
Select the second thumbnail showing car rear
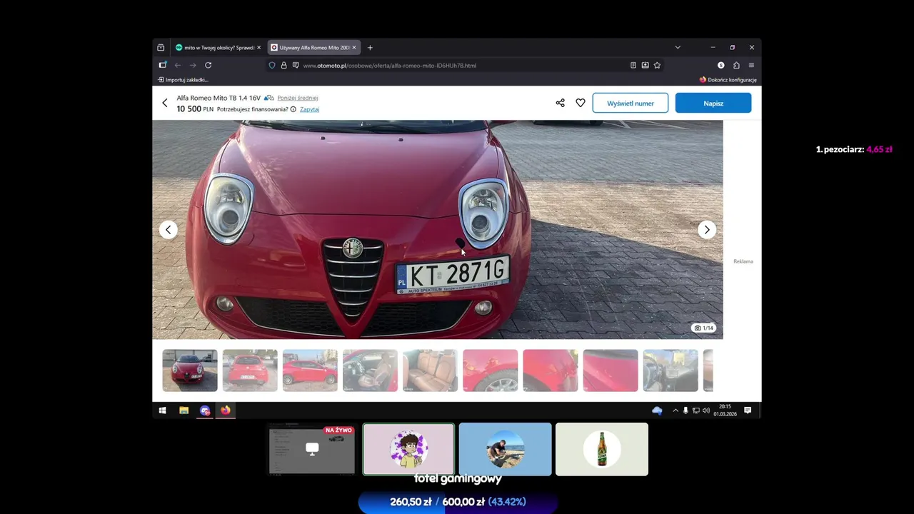pyautogui.click(x=250, y=371)
